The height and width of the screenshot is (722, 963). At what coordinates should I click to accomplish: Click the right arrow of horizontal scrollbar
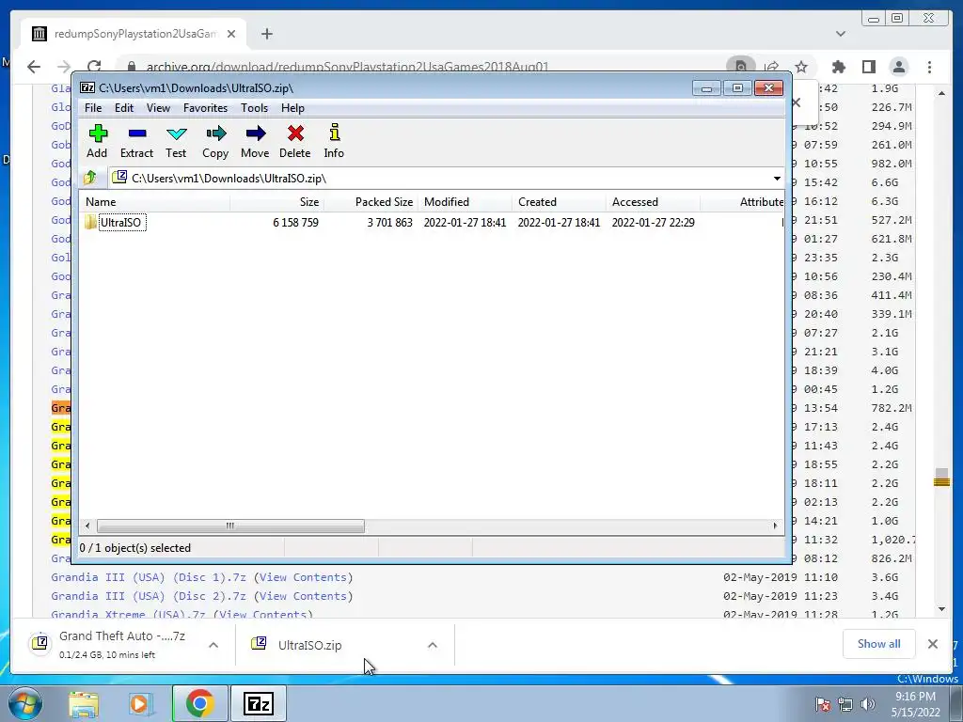click(775, 526)
